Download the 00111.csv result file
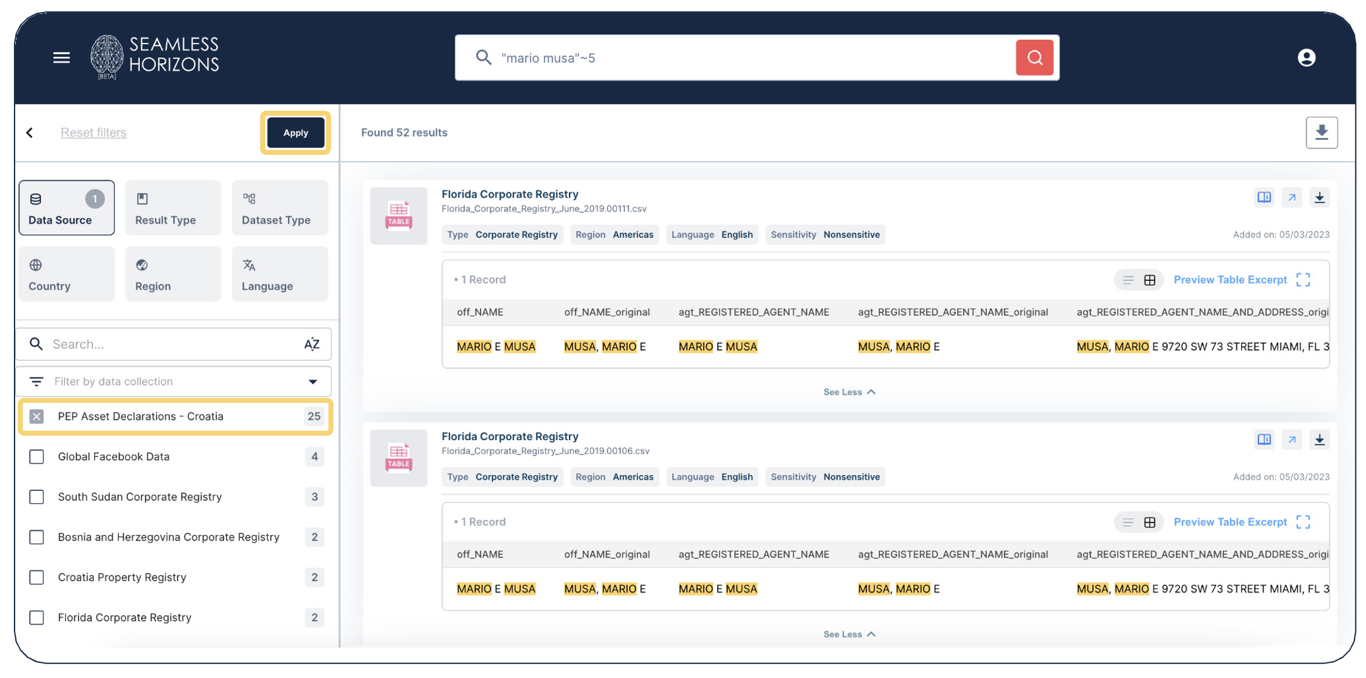Image resolution: width=1366 pixels, height=678 pixels. click(1319, 197)
